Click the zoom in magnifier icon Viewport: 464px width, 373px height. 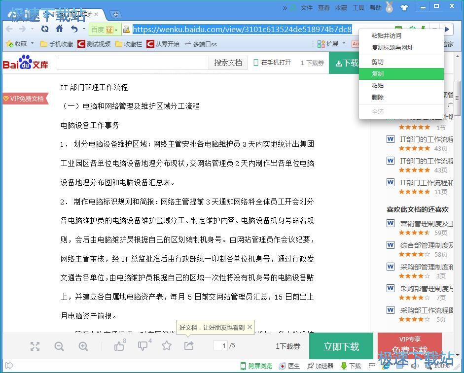[x=83, y=346]
